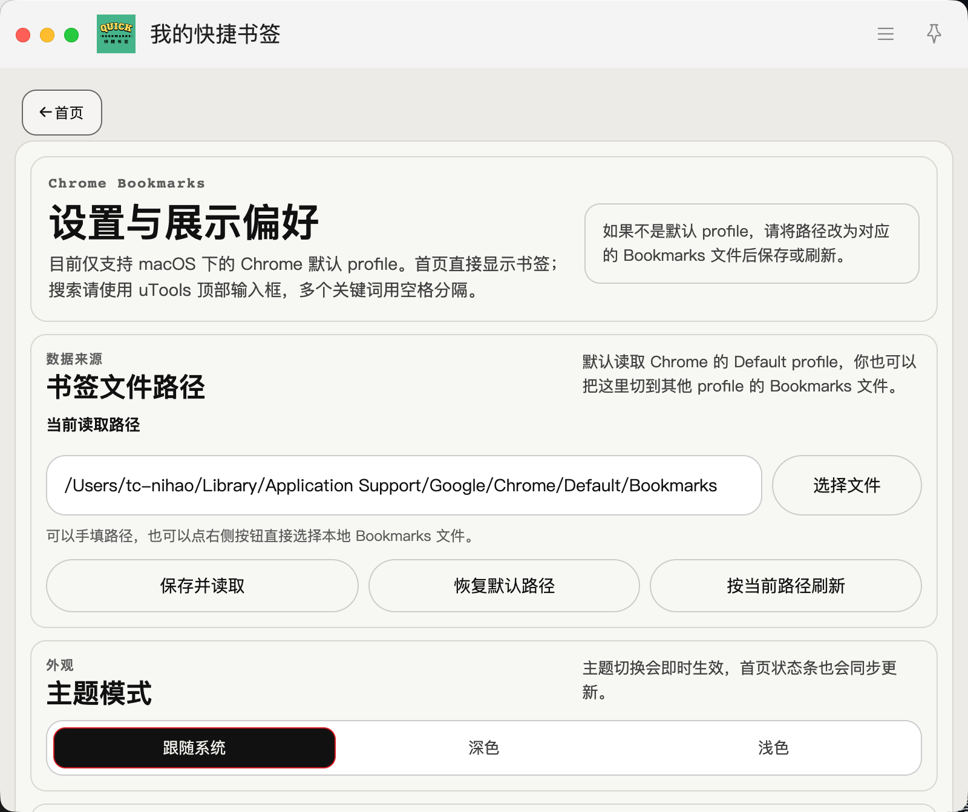Open the hamburger menu in title bar
968x812 pixels.
click(x=886, y=34)
